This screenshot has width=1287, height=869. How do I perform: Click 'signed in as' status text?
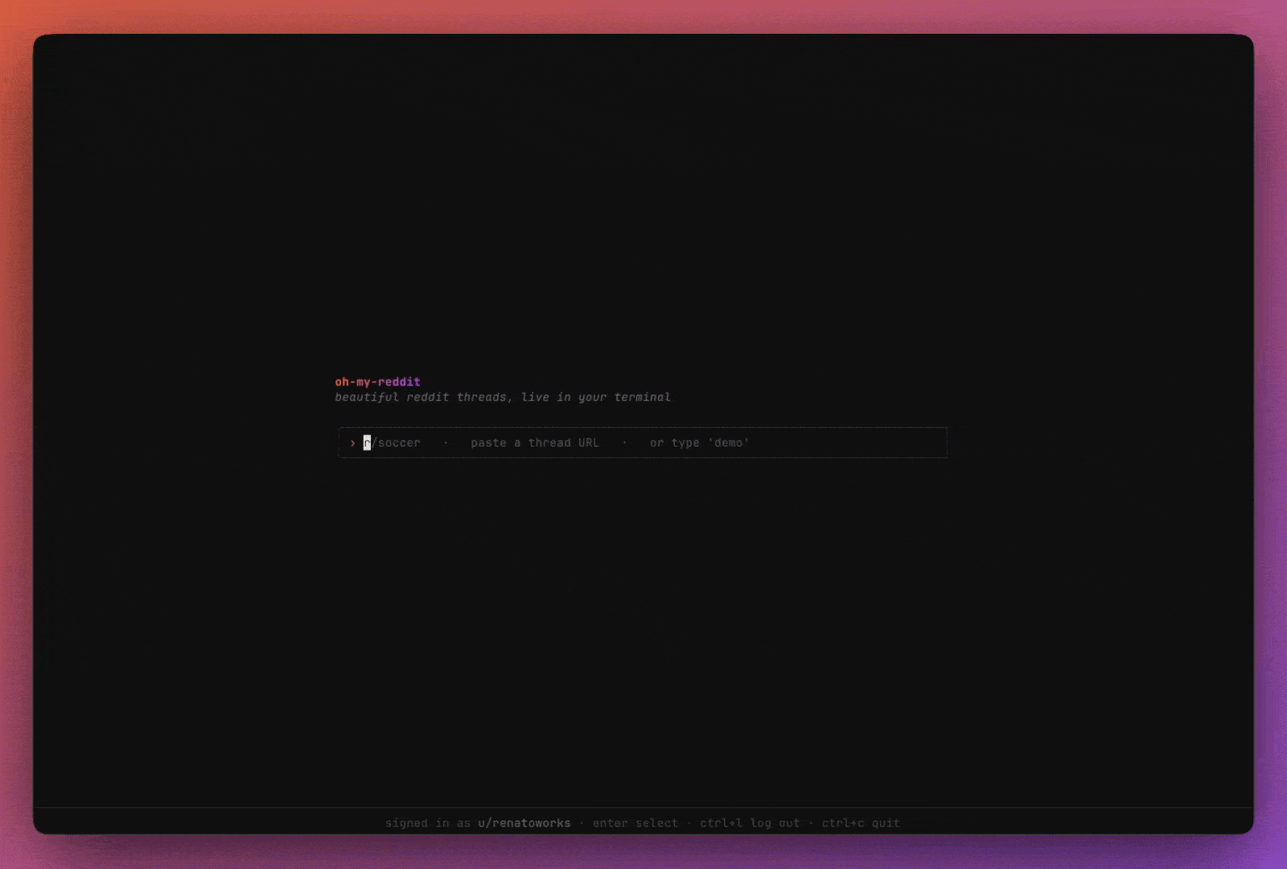click(x=428, y=823)
